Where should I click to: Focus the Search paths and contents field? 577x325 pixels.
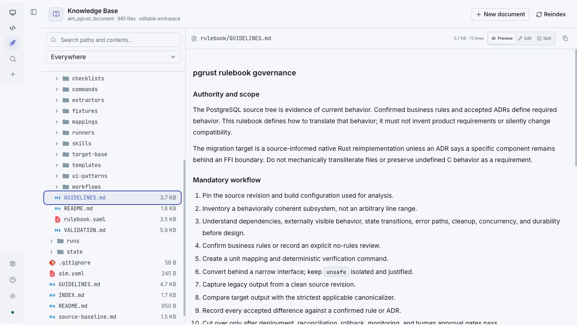pyautogui.click(x=113, y=40)
